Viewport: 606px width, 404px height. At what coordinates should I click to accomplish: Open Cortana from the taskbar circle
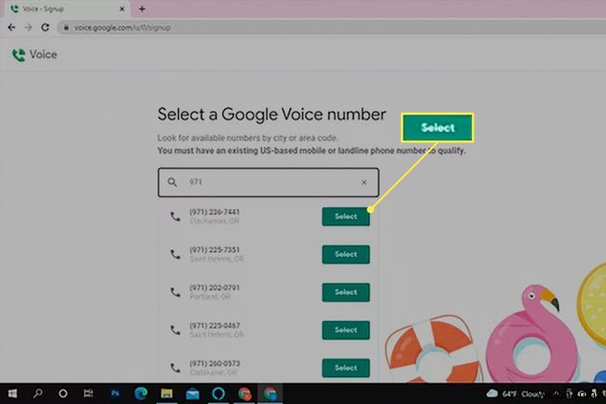click(x=62, y=394)
